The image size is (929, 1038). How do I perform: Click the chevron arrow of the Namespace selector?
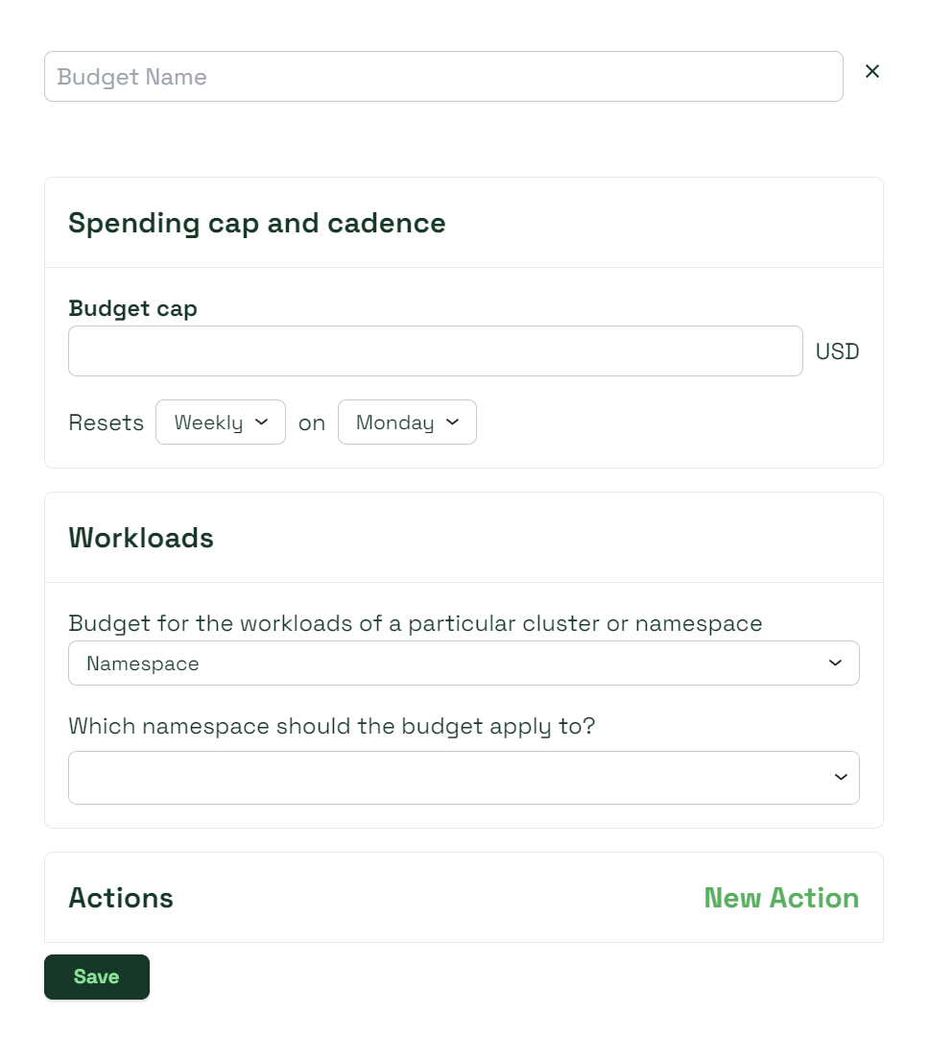click(x=835, y=663)
